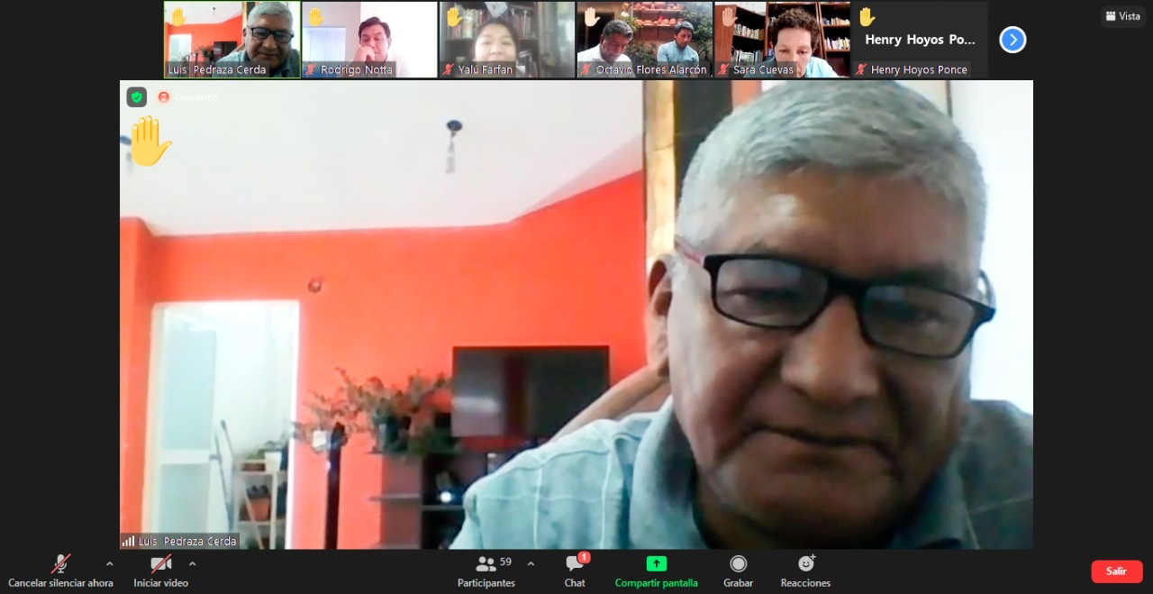
Task: Select Rodrigo Notta video thumbnail
Action: pyautogui.click(x=369, y=40)
